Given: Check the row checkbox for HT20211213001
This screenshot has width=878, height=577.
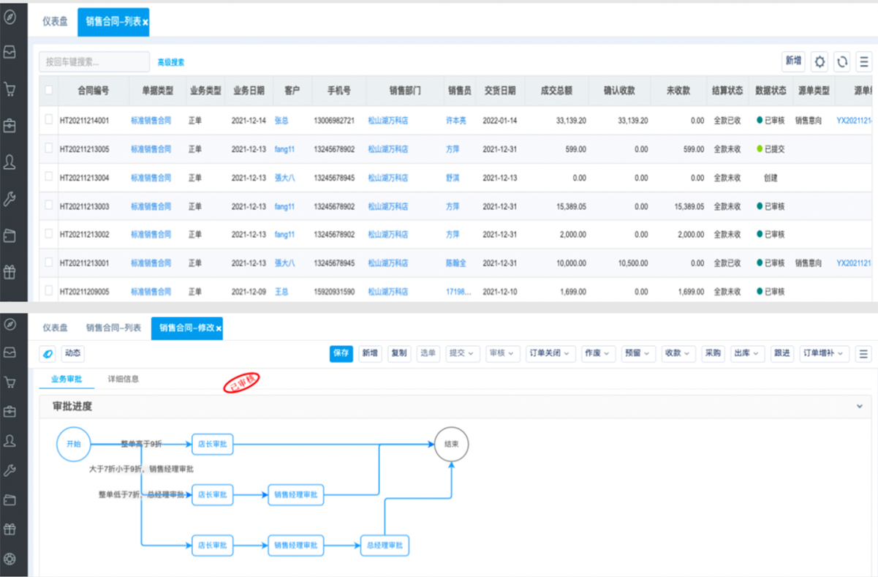Looking at the screenshot, I should pyautogui.click(x=49, y=262).
